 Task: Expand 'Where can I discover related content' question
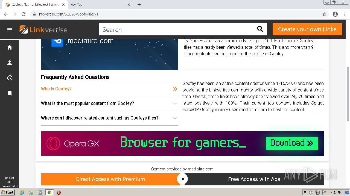pyautogui.click(x=110, y=118)
